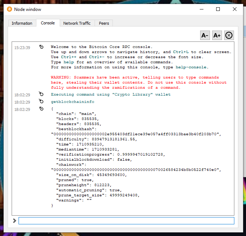Click the prompt chevron next to the input box
Screen dimensions: 246x236
tap(15, 221)
